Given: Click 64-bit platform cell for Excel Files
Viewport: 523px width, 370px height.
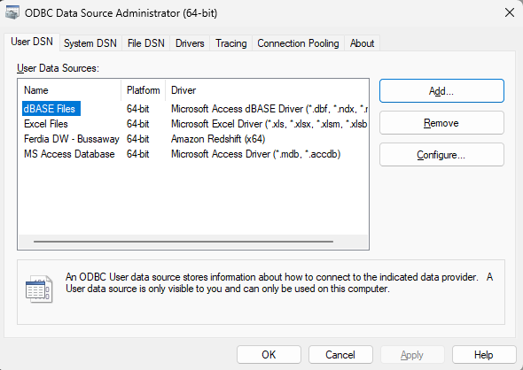Looking at the screenshot, I should (138, 124).
